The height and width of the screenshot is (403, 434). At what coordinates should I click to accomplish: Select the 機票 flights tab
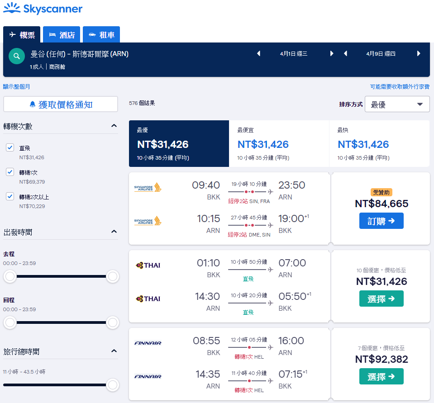coord(22,34)
